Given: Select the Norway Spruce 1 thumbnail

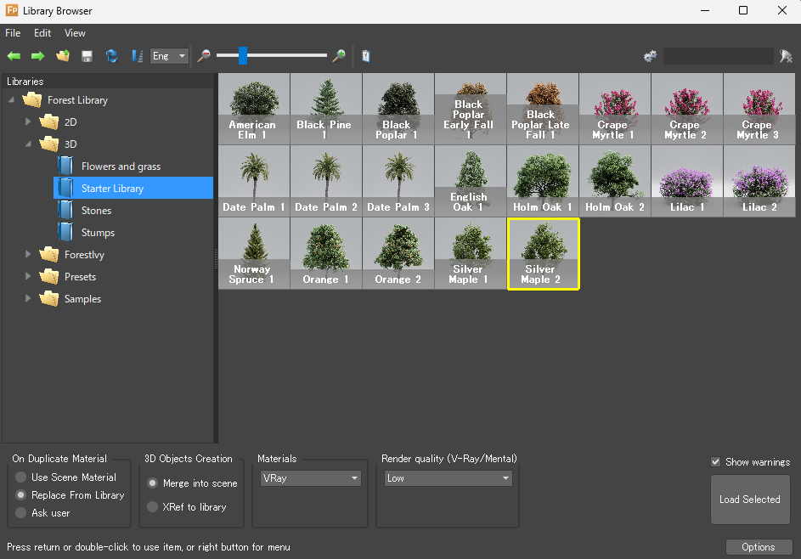Looking at the screenshot, I should [x=253, y=253].
